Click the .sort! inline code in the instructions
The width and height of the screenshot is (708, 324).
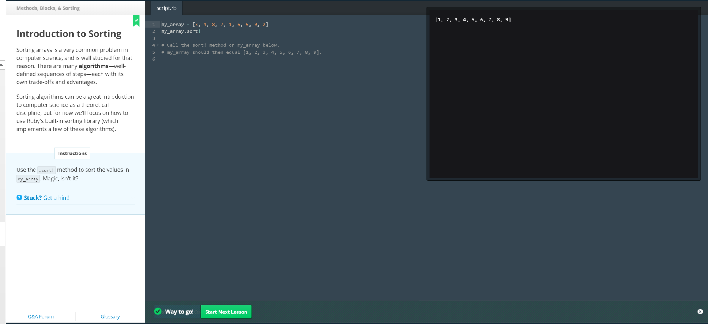(46, 170)
